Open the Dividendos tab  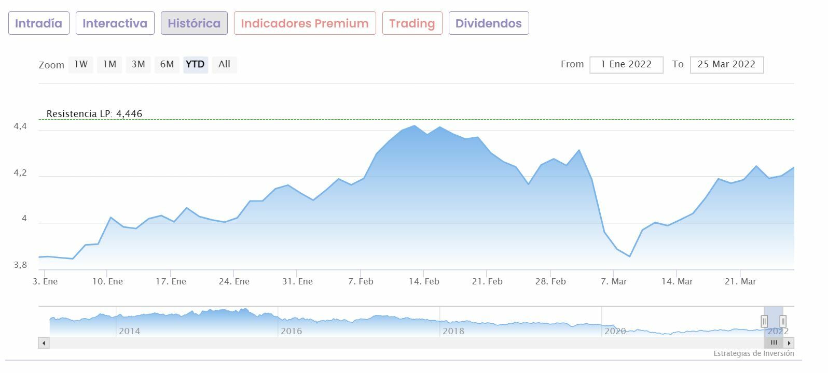click(x=488, y=23)
